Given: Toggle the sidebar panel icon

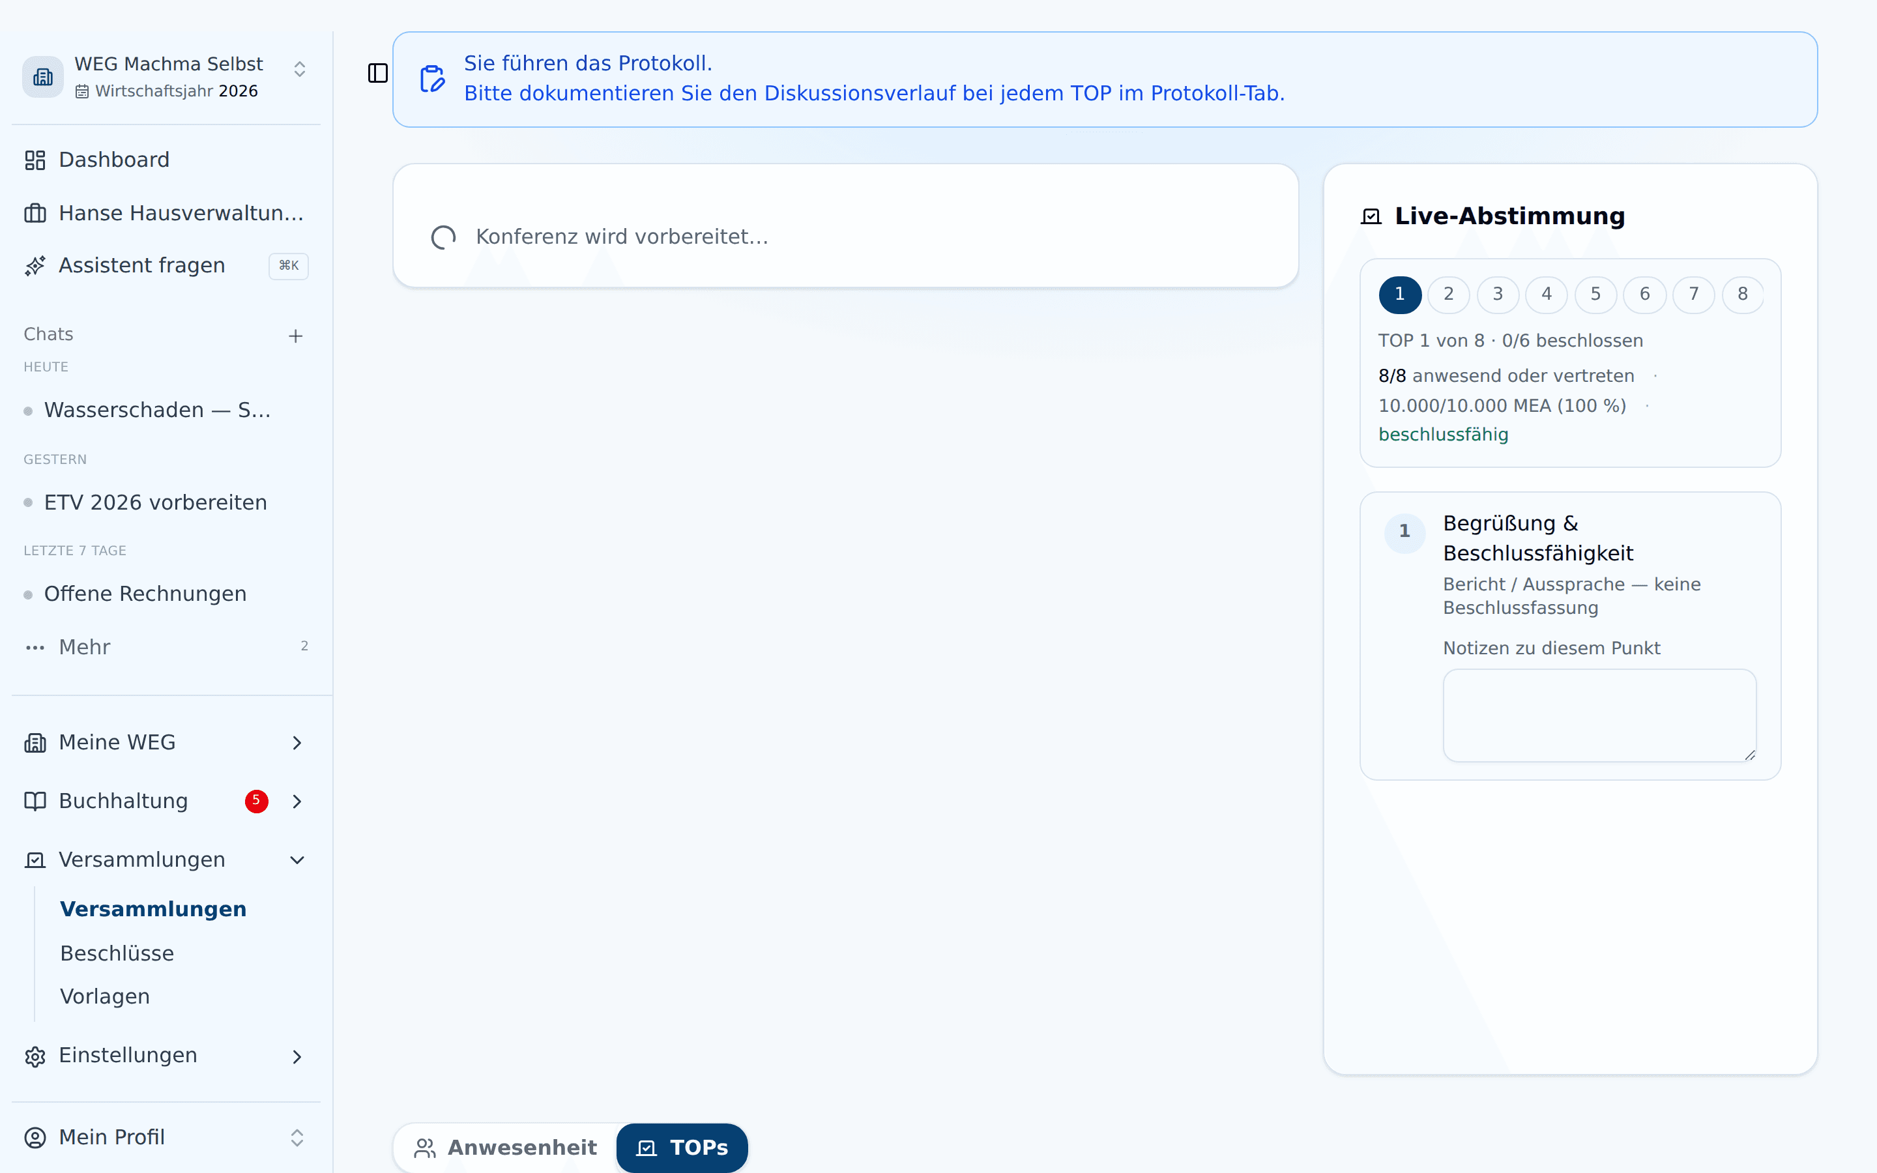Looking at the screenshot, I should [x=378, y=73].
